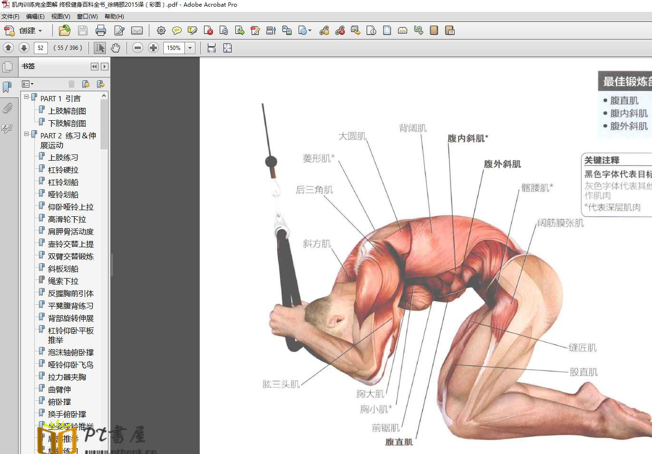
Task: Collapse the bookmarks panel with double arrow
Action: click(95, 67)
